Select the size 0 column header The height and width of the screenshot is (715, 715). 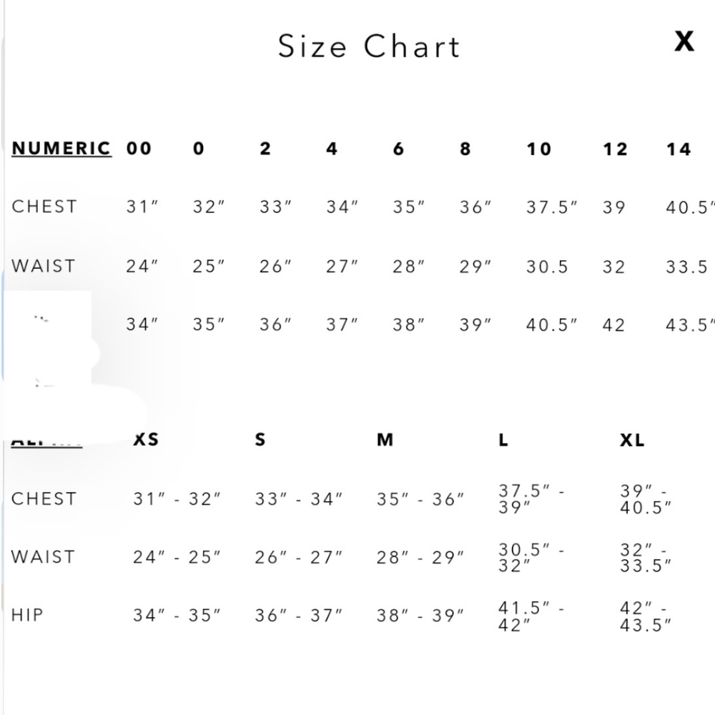pos(198,149)
